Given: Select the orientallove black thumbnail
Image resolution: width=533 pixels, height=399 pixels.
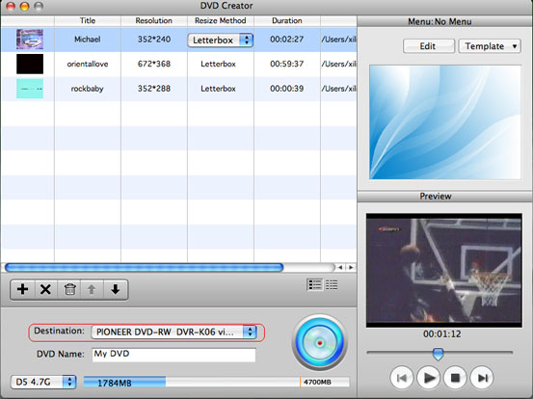Looking at the screenshot, I should [30, 64].
